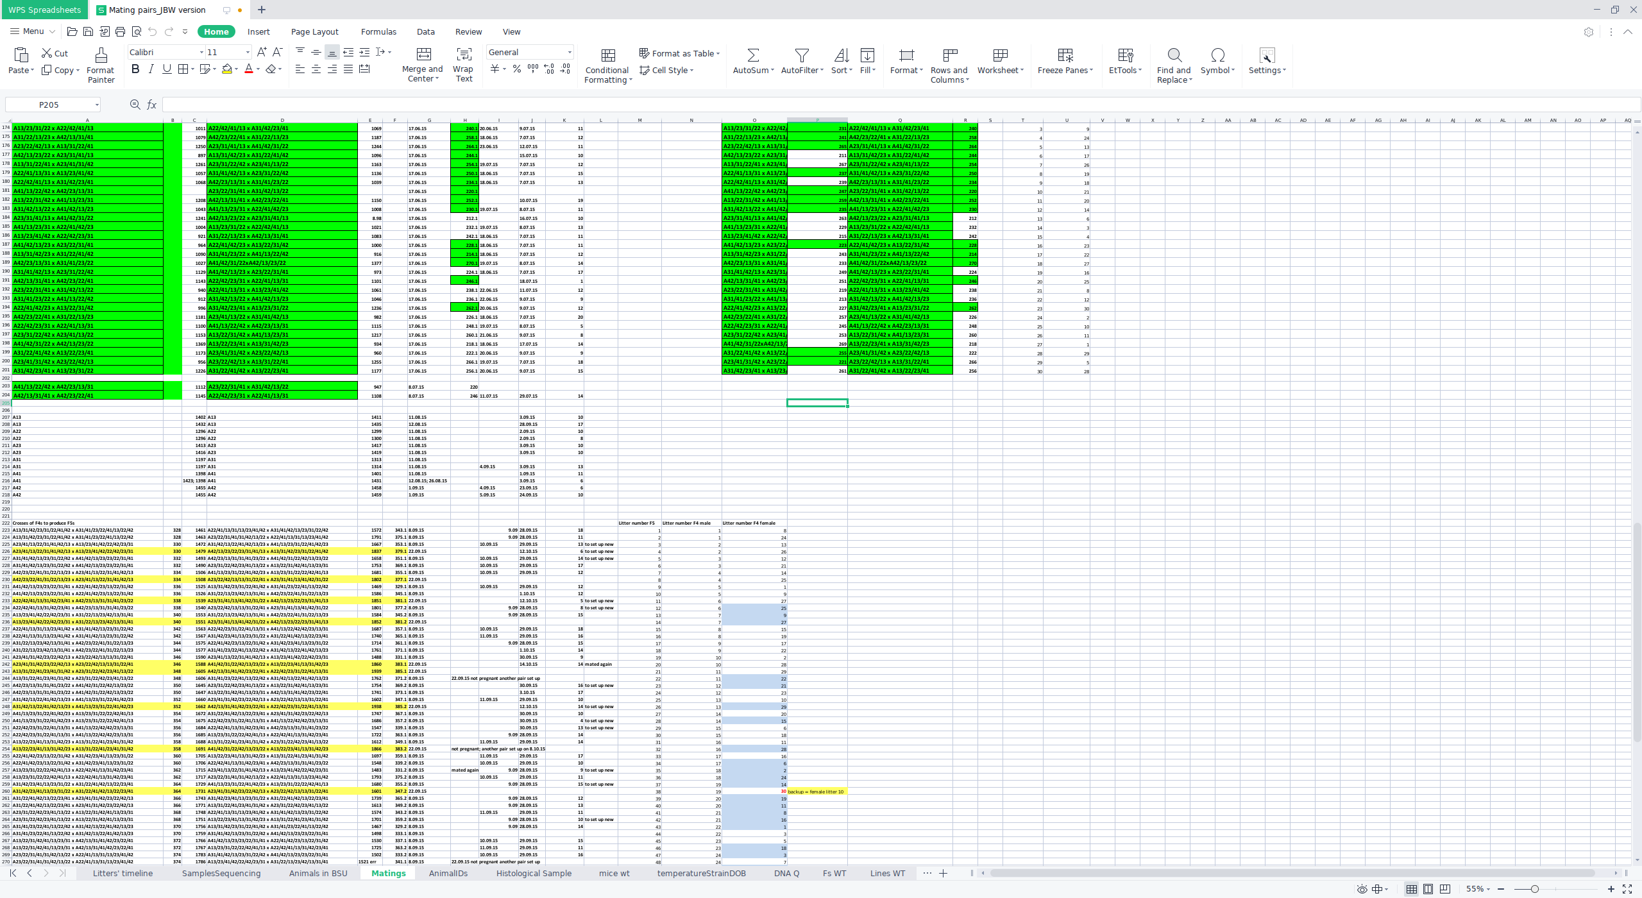Toggle eye protection mode in status bar

[x=1362, y=889]
